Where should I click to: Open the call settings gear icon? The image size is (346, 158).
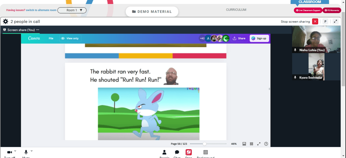click(6, 21)
